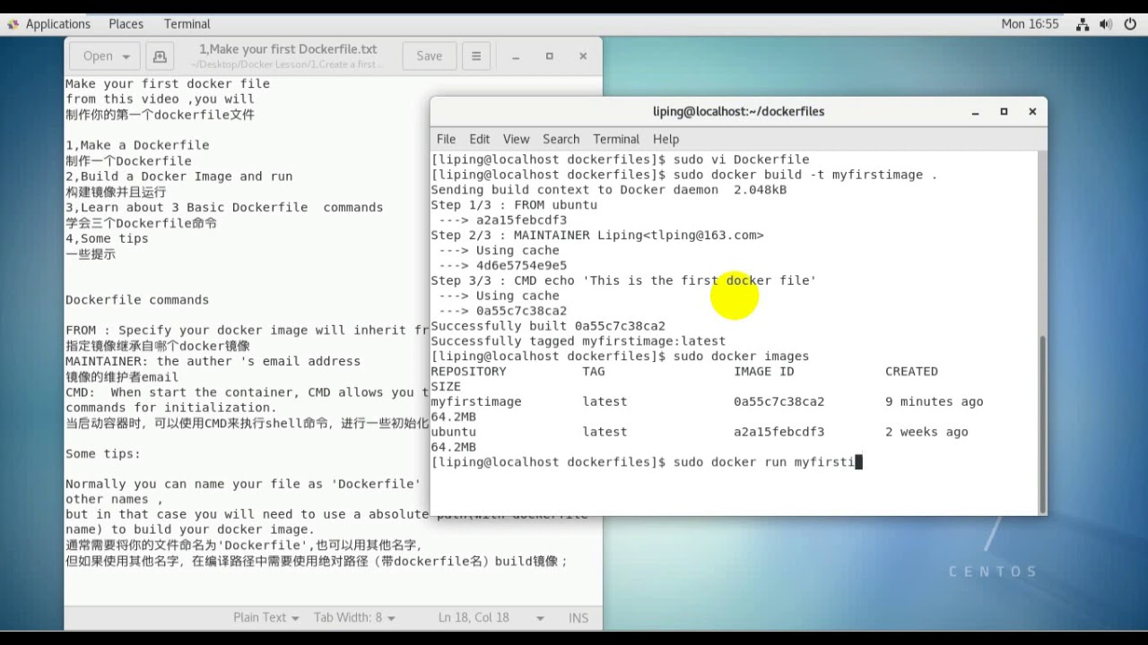Open the terminal window's Terminal menu
1148x645 pixels.
tap(616, 139)
